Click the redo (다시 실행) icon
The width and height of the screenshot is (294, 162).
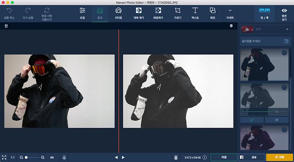click(28, 11)
